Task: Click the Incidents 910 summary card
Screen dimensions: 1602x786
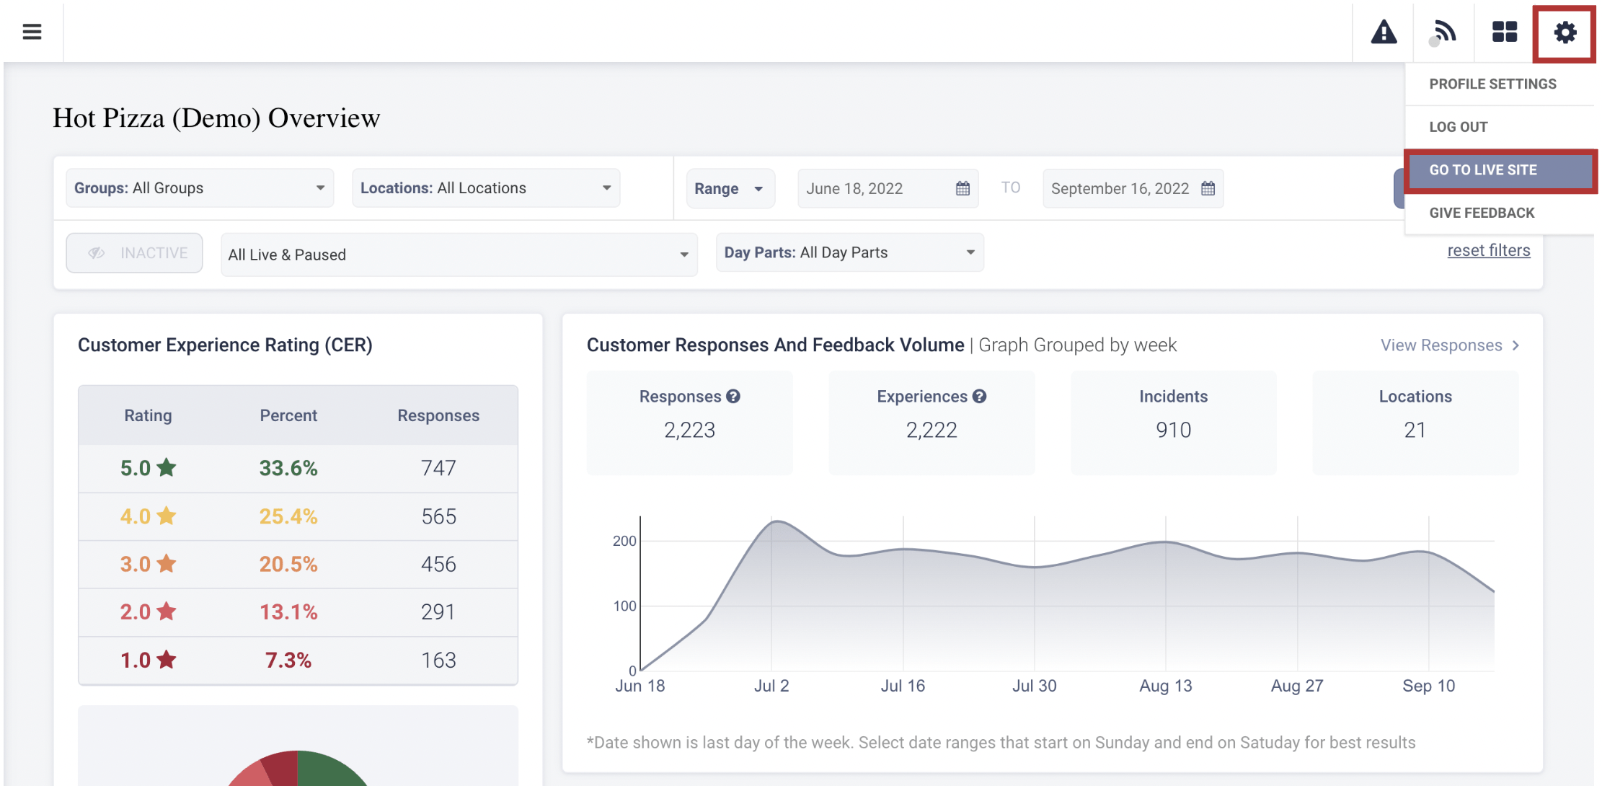Action: pyautogui.click(x=1173, y=423)
